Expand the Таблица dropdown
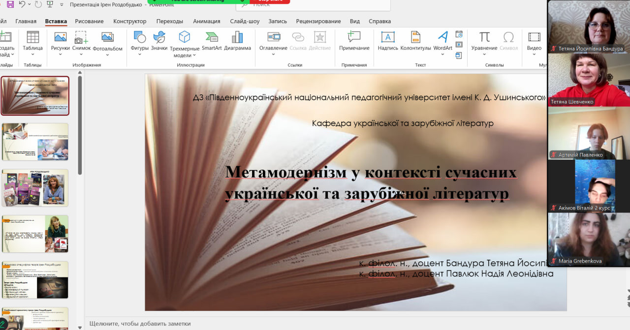630x330 pixels. [x=32, y=54]
